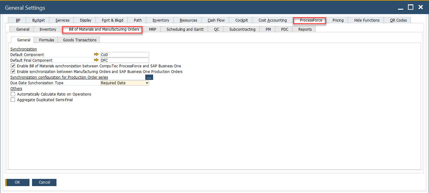
Task: Enable Automatically Calculate Ratio on Operations
Action: coord(13,94)
